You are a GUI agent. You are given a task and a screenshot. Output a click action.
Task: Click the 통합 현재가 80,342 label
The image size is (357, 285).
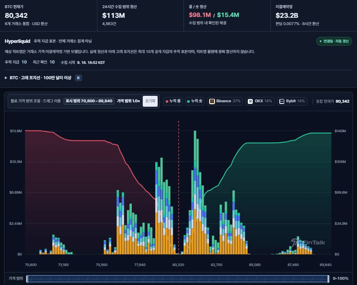point(333,101)
